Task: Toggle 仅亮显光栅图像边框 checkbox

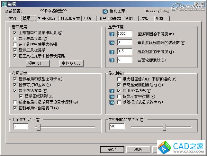Action: tap(119, 85)
